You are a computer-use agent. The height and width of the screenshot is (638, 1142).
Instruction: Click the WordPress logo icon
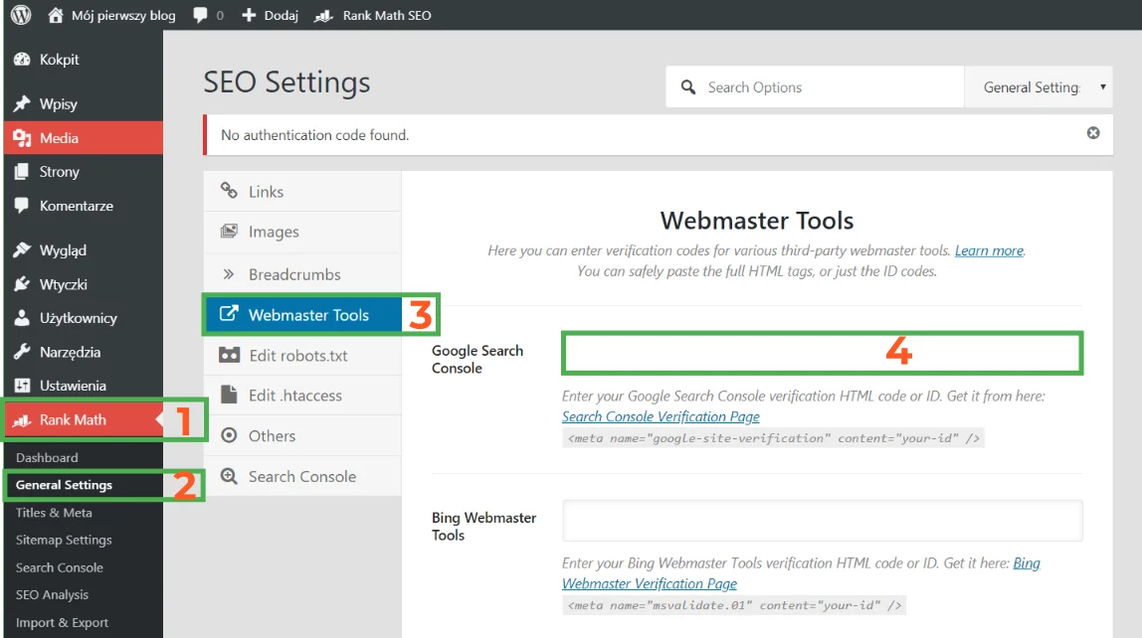pyautogui.click(x=21, y=15)
